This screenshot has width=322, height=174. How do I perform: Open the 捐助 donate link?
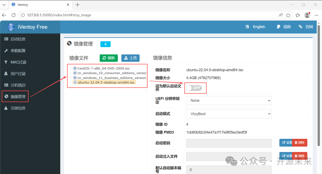pos(284,27)
